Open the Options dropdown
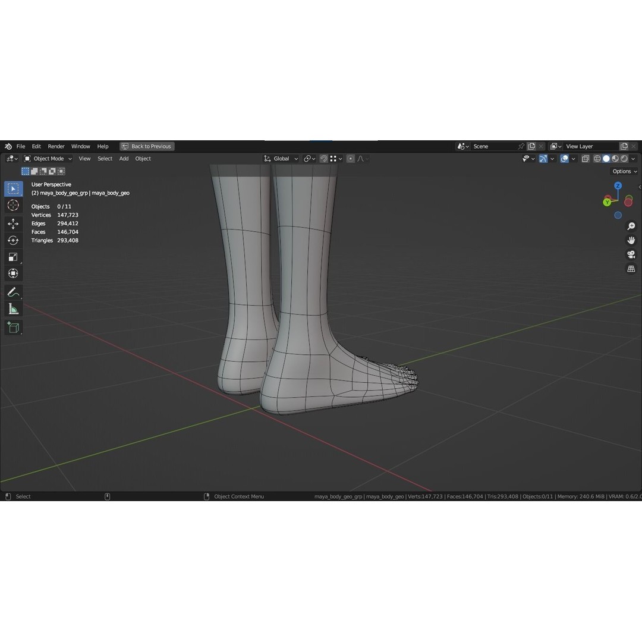 coord(624,171)
